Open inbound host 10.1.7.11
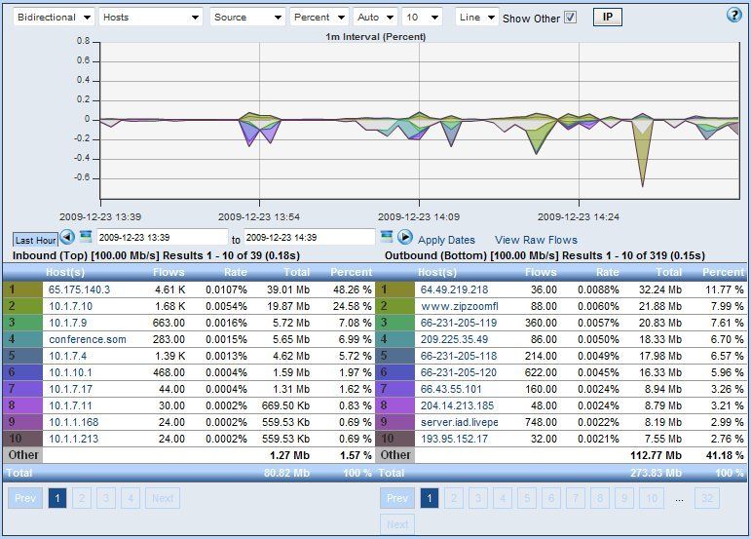This screenshot has width=751, height=539. 70,405
